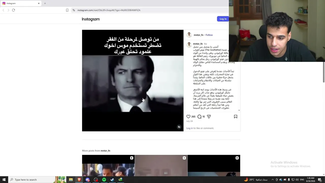Click the browser address bar URL
This screenshot has height=183, width=325.
[x=109, y=10]
